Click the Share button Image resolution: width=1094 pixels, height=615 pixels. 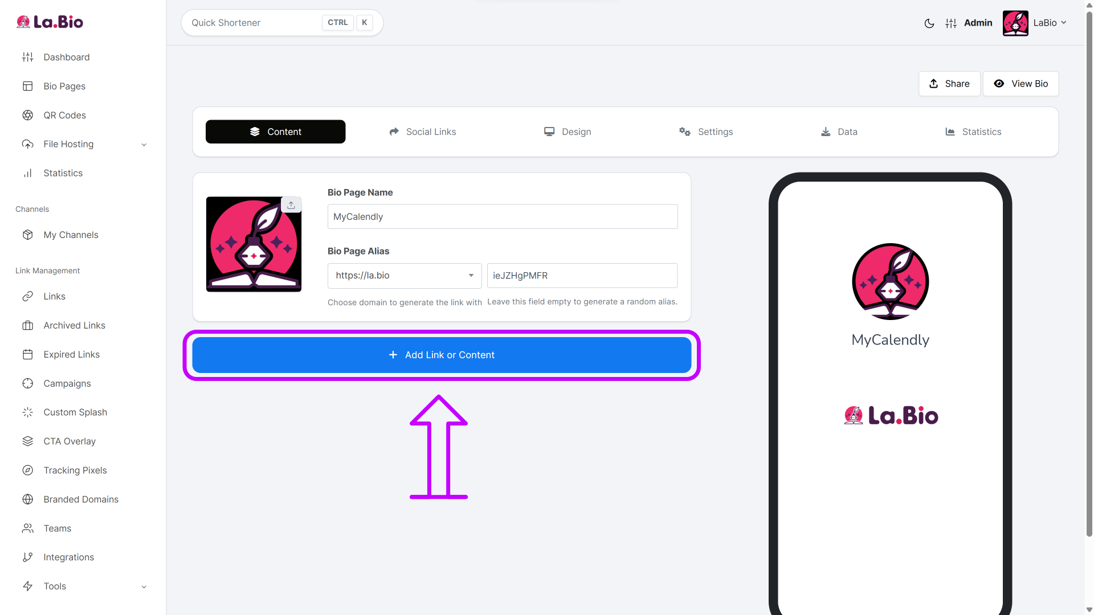[x=949, y=84]
